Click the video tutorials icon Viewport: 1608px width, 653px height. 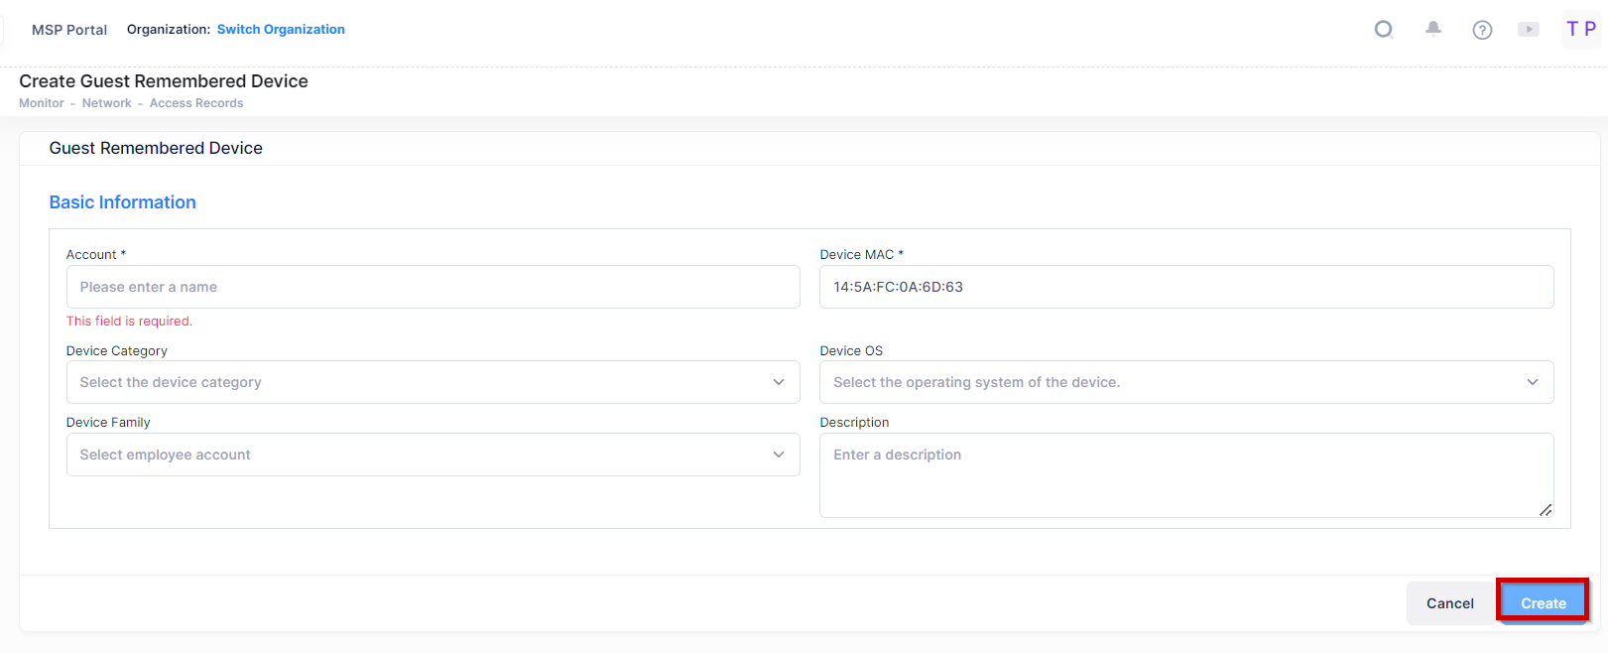(1529, 30)
